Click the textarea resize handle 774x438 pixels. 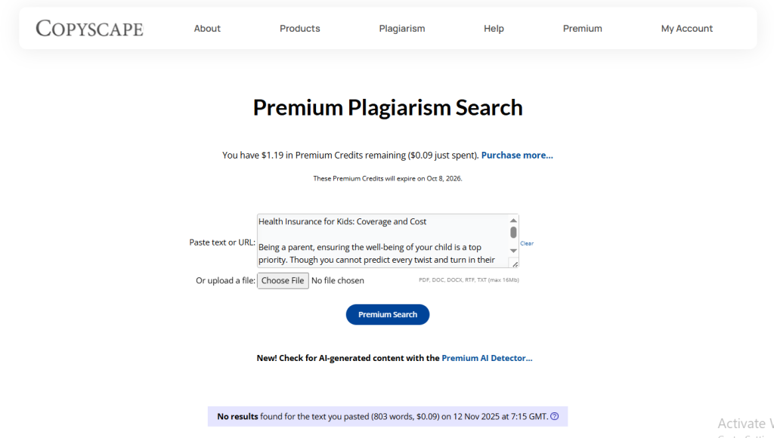[515, 264]
